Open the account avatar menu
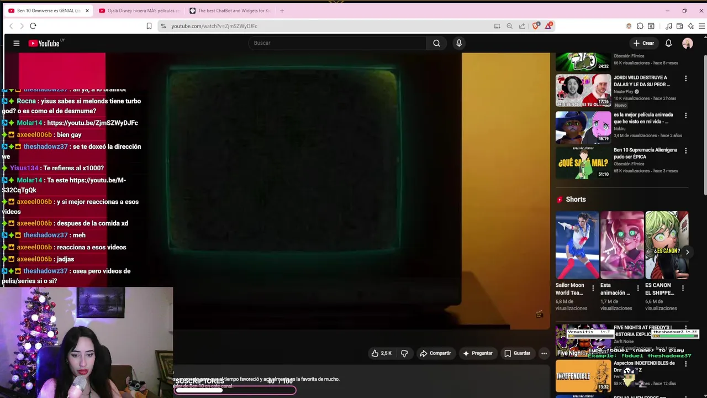The width and height of the screenshot is (707, 398). click(x=688, y=43)
